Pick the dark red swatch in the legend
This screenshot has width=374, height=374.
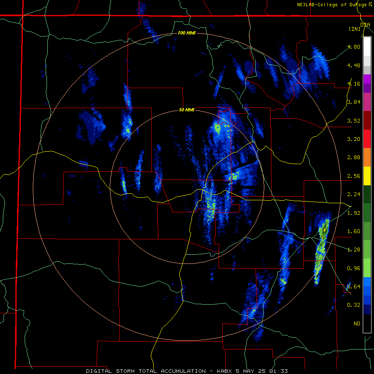[x=367, y=121]
